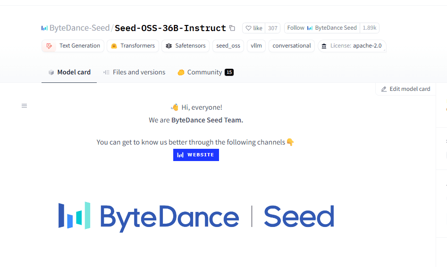Viewport: 447px width, 267px height.
Task: Copy the model name with the copy icon
Action: [x=232, y=28]
